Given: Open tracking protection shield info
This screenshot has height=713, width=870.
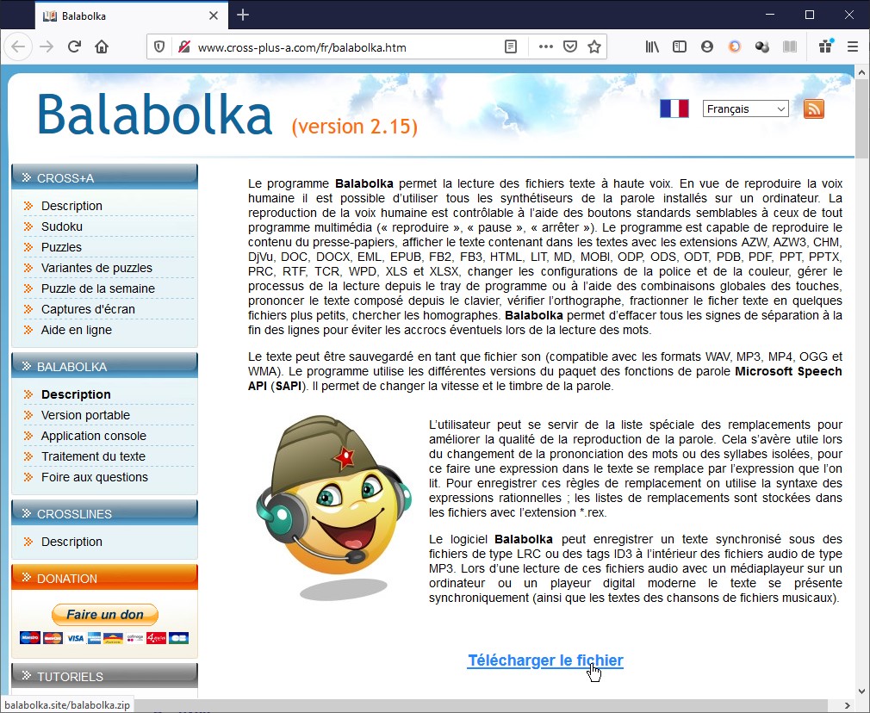Looking at the screenshot, I should [x=159, y=47].
